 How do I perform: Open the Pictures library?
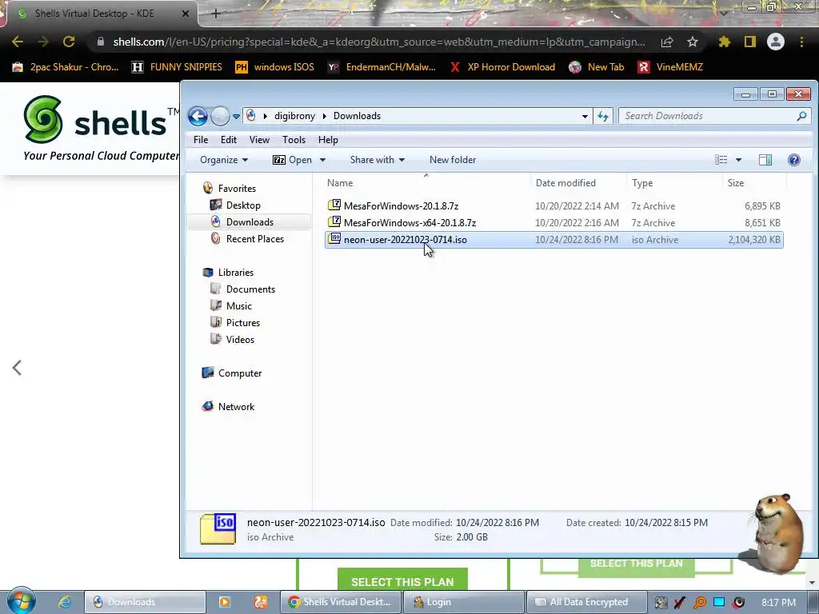point(243,323)
